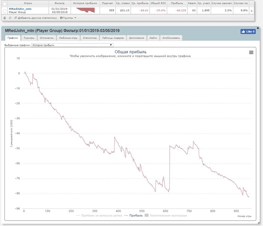263x226 pixels.
Task: Click the filter cell '01/01/2019-03/05/2019'
Action: tap(59, 11)
